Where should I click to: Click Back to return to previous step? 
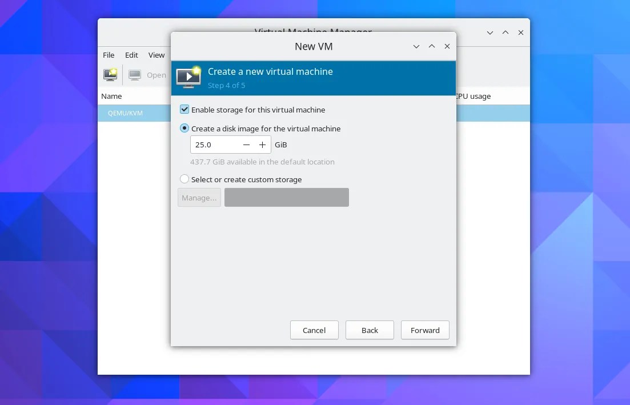pos(370,330)
